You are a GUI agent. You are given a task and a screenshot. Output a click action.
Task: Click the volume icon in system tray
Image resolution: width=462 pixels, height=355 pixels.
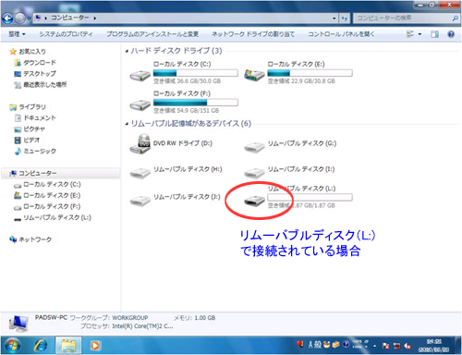(407, 346)
